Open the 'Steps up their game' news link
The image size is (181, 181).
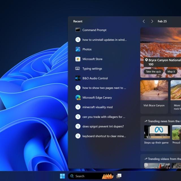point(156,143)
